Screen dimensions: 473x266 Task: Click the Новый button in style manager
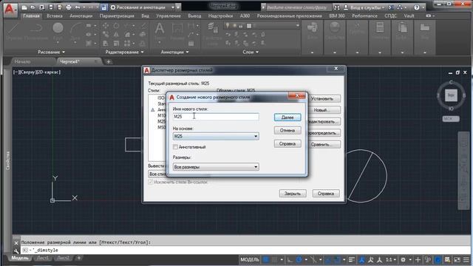click(323, 110)
